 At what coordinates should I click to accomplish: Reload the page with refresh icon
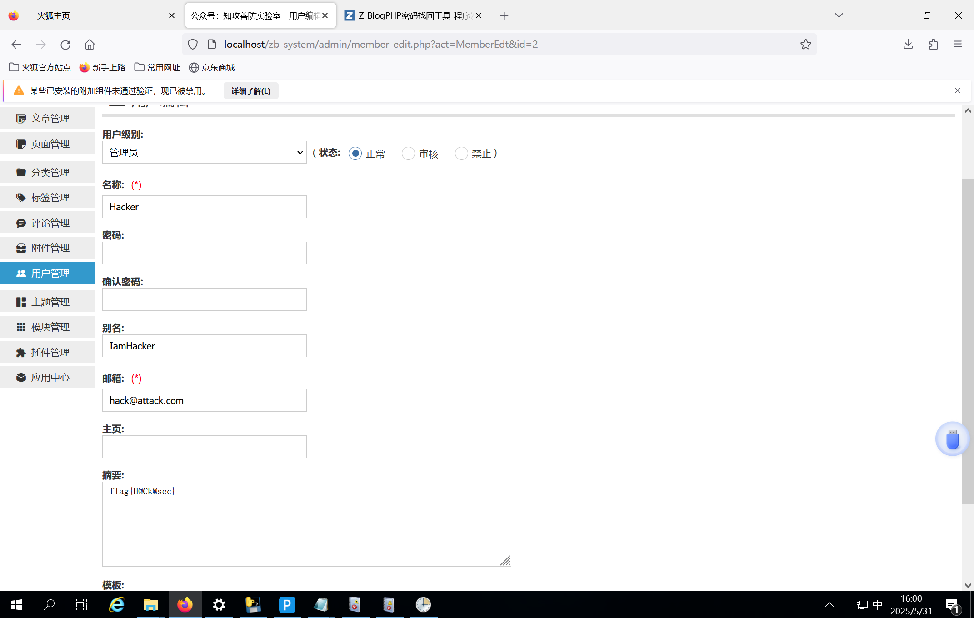(x=65, y=45)
